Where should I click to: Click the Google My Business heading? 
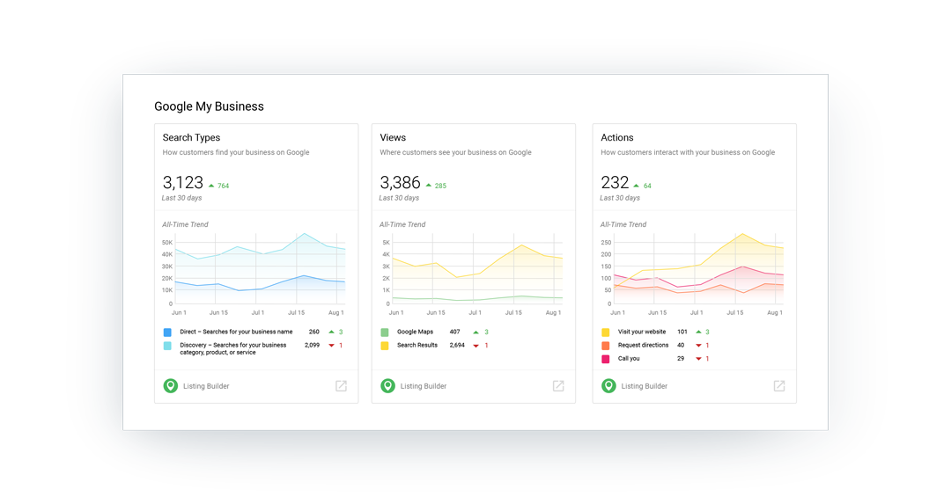click(x=209, y=106)
